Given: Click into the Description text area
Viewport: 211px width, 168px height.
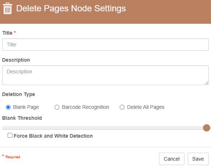Looking at the screenshot, I should pos(105,75).
